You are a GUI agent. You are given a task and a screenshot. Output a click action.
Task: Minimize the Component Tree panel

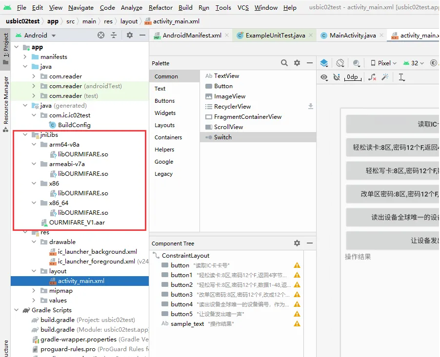pyautogui.click(x=310, y=243)
